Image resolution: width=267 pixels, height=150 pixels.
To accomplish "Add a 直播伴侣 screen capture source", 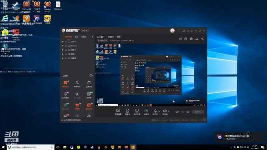I will point(118,112).
